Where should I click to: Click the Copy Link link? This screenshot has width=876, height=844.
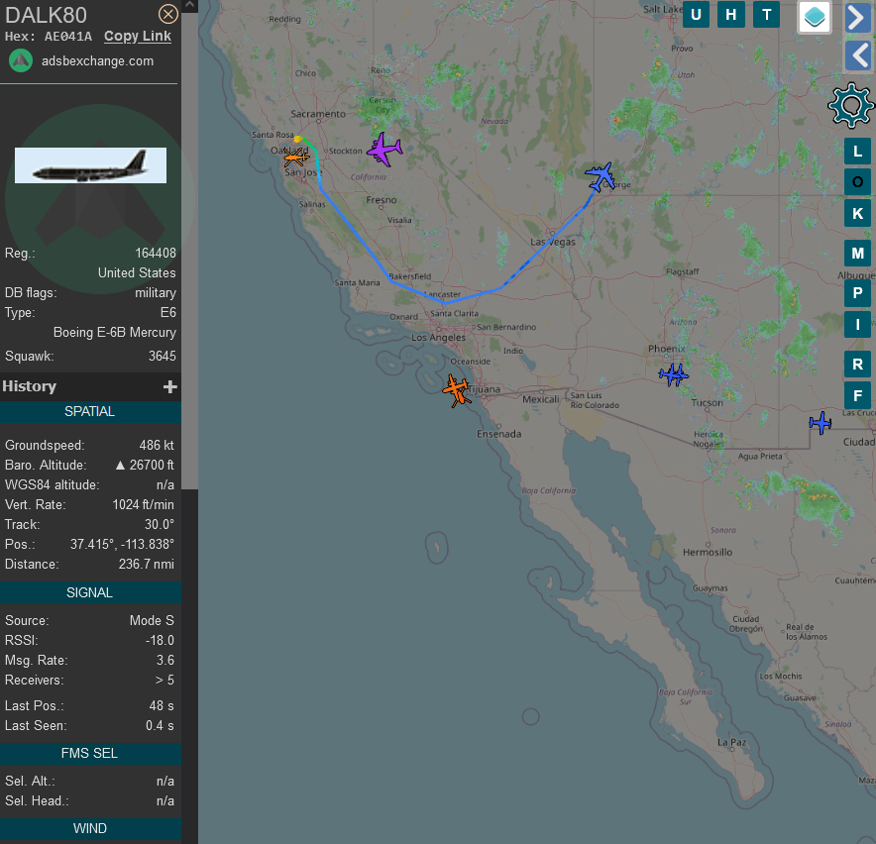(138, 37)
